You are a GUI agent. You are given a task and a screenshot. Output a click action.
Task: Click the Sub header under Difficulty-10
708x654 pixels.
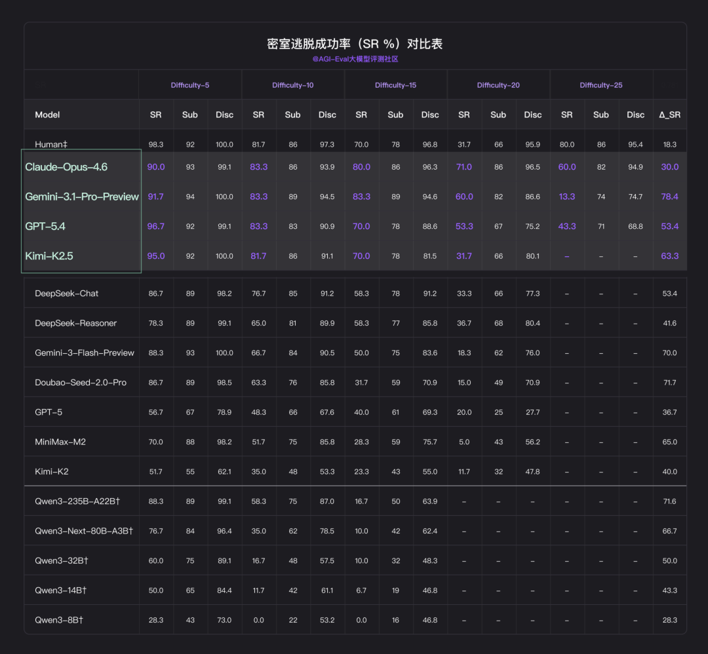coord(292,115)
